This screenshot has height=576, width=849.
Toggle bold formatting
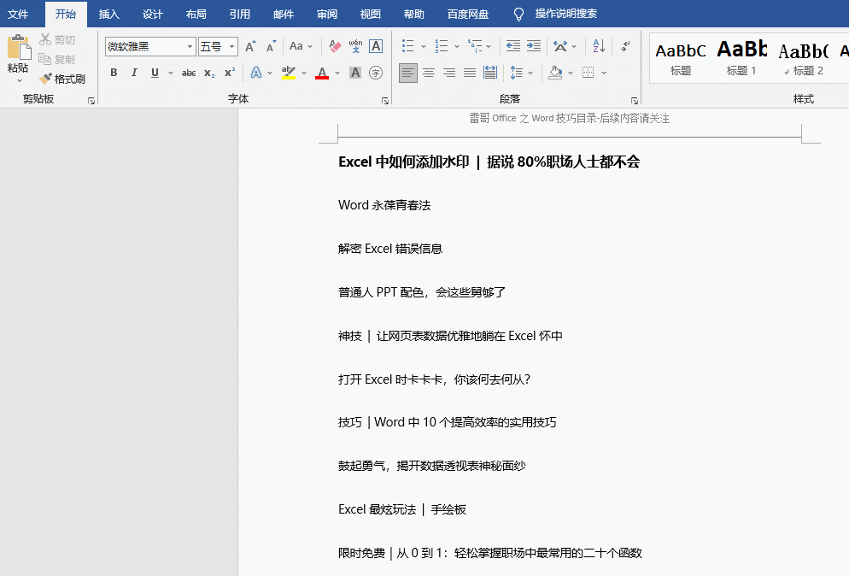click(114, 73)
